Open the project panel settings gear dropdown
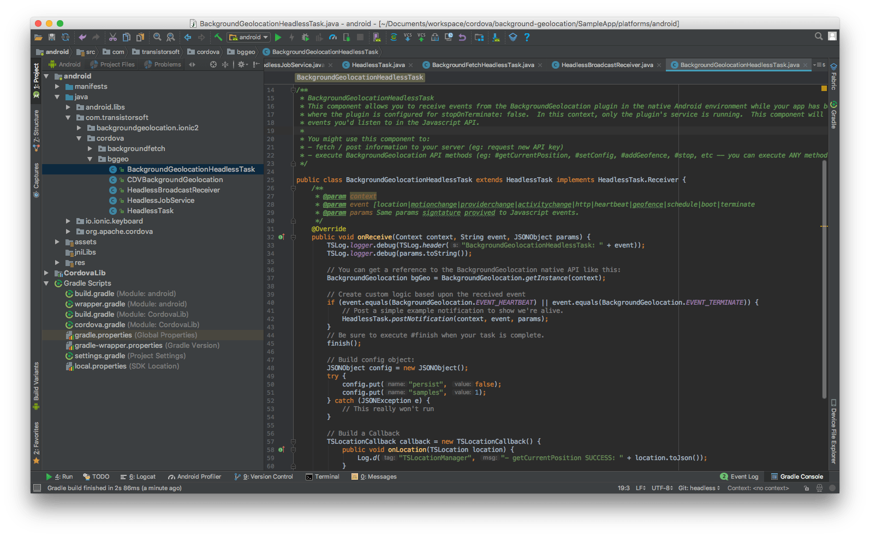The image size is (870, 537). [243, 64]
